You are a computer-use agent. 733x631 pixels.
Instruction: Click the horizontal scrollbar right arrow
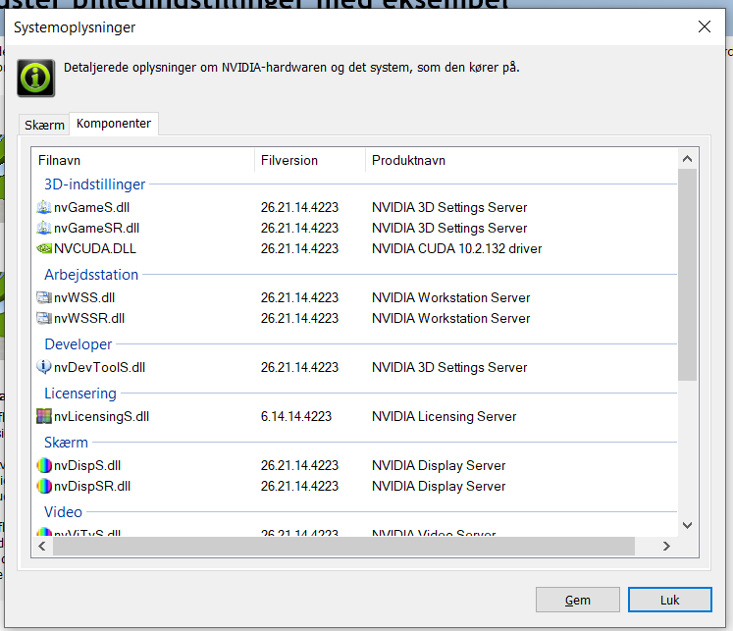click(666, 546)
